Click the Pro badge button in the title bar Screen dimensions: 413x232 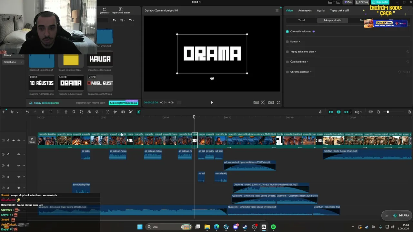348,2
